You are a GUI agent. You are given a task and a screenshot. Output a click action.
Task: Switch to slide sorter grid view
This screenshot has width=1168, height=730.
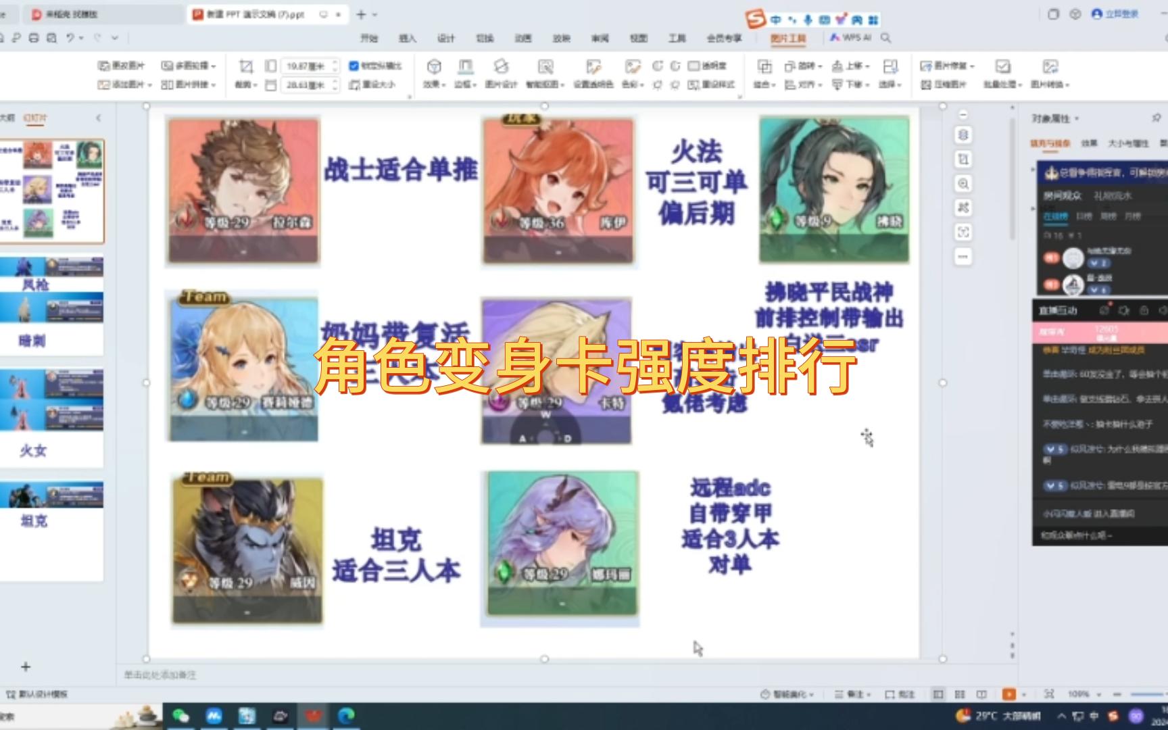click(x=960, y=694)
